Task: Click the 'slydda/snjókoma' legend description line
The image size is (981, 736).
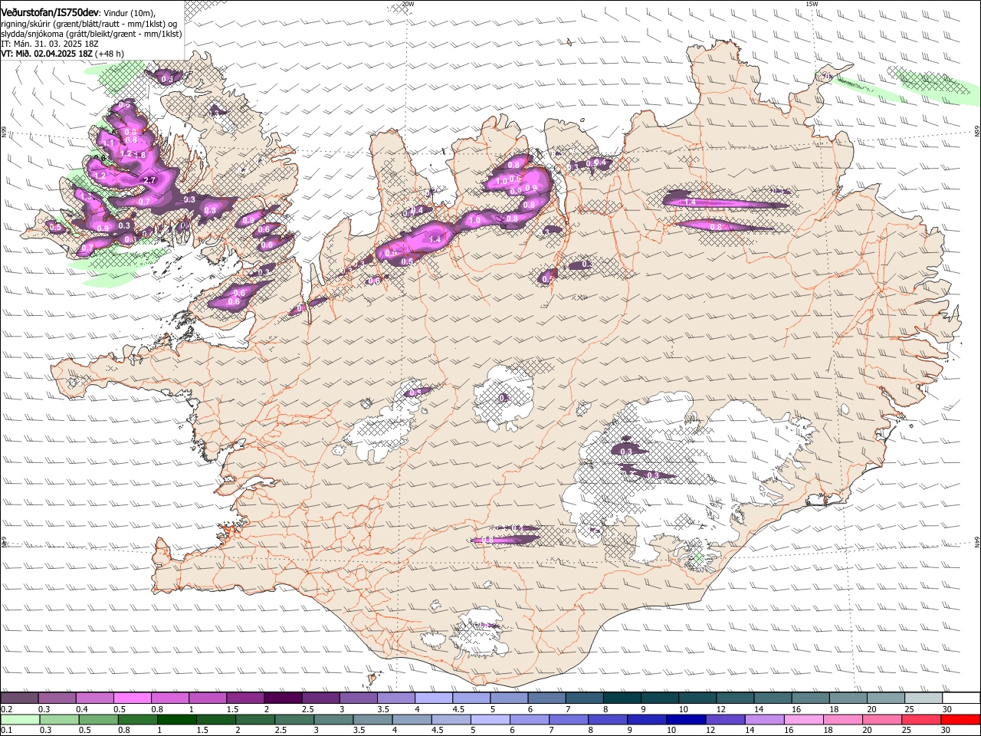Action: (x=91, y=34)
